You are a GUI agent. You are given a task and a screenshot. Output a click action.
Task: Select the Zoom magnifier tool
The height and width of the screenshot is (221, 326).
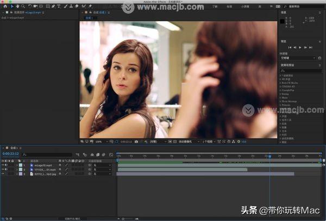[23, 7]
